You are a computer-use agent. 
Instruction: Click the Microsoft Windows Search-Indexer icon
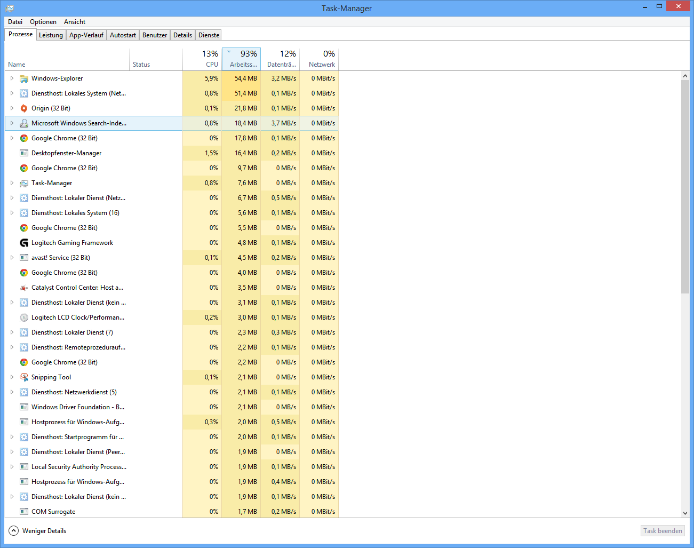(24, 123)
